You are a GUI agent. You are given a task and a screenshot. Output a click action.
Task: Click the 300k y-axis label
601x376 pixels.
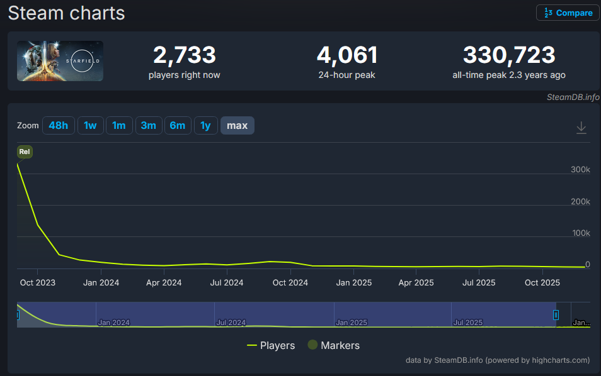tap(580, 169)
